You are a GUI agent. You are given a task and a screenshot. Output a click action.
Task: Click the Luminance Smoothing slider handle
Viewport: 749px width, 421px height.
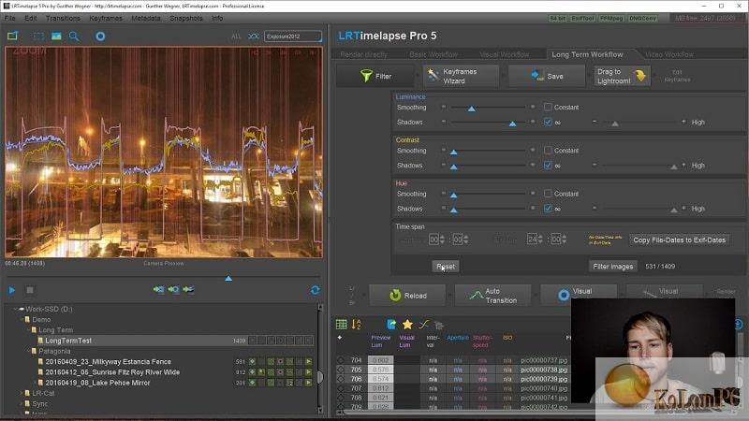(x=472, y=109)
